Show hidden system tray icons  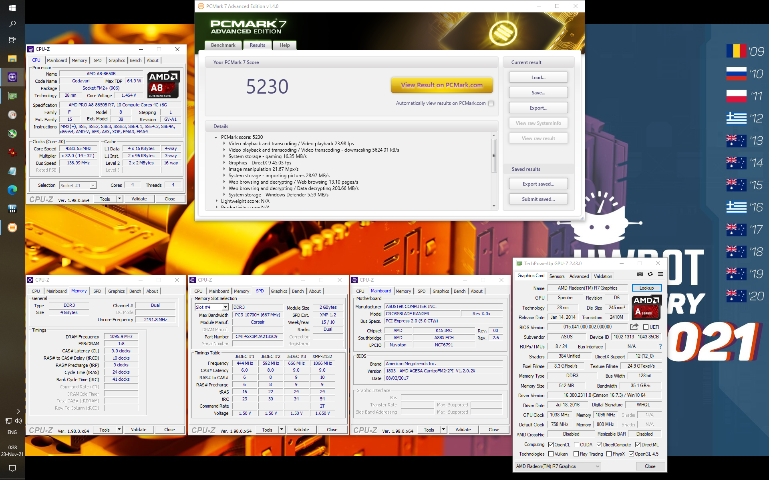18,411
